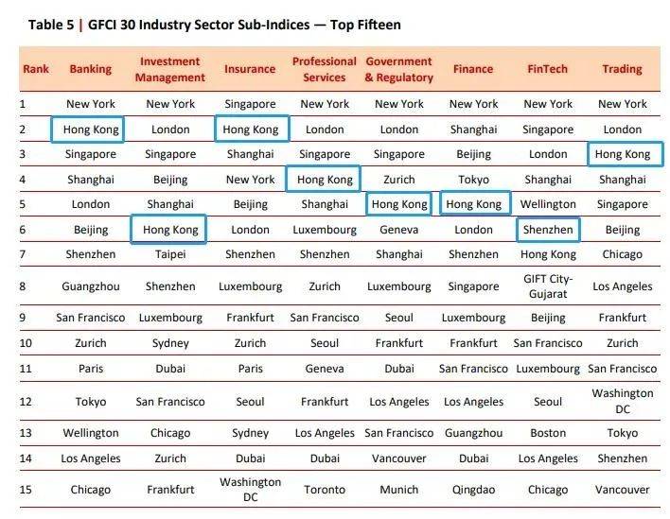This screenshot has height=519, width=670.
Task: Select the Toronto cell in row 15
Action: coord(325,490)
